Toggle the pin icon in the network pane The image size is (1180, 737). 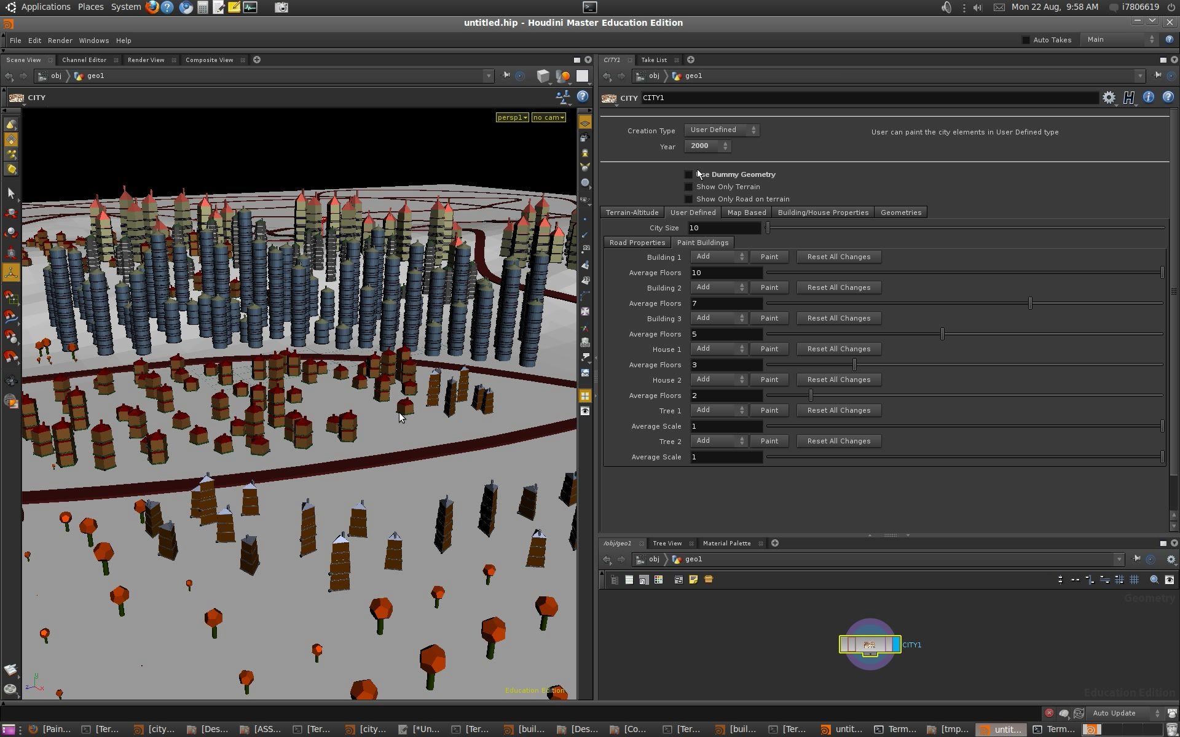pos(1136,559)
